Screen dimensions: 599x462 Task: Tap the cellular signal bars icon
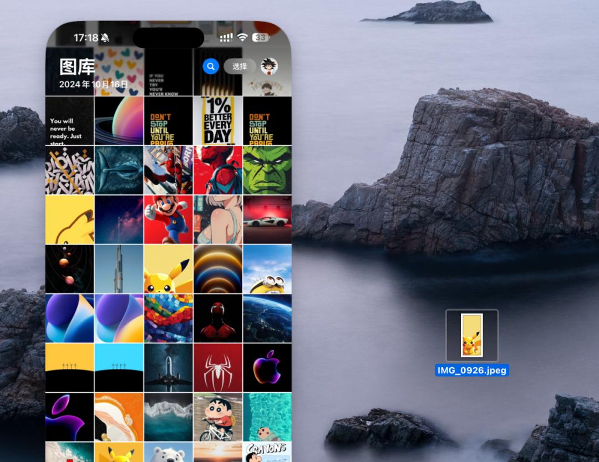tap(226, 35)
